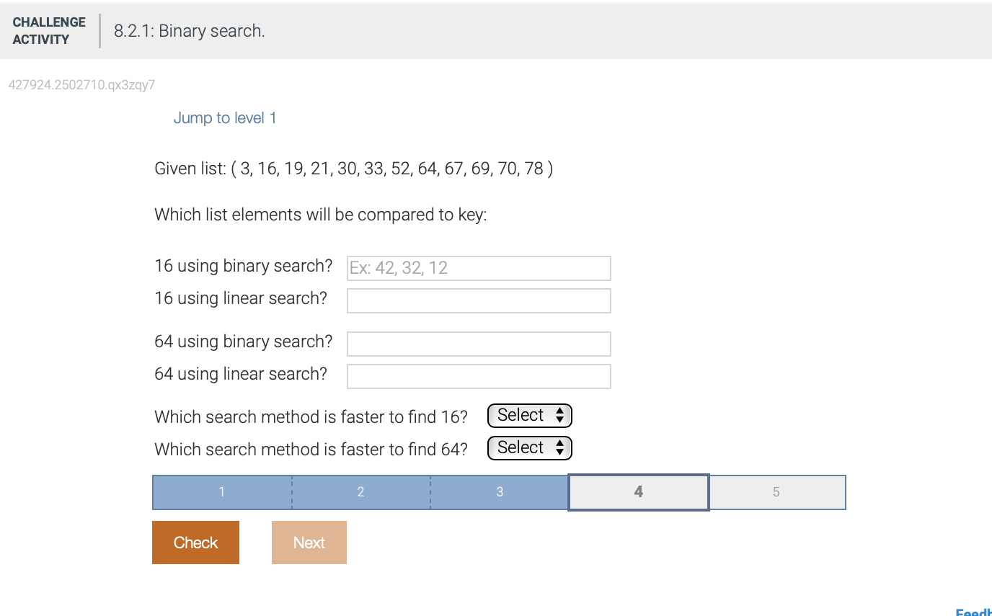Click the binary search input for key 64

point(479,344)
